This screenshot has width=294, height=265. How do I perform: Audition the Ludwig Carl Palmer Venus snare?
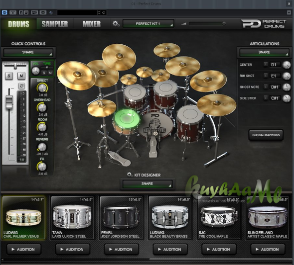[24, 249]
